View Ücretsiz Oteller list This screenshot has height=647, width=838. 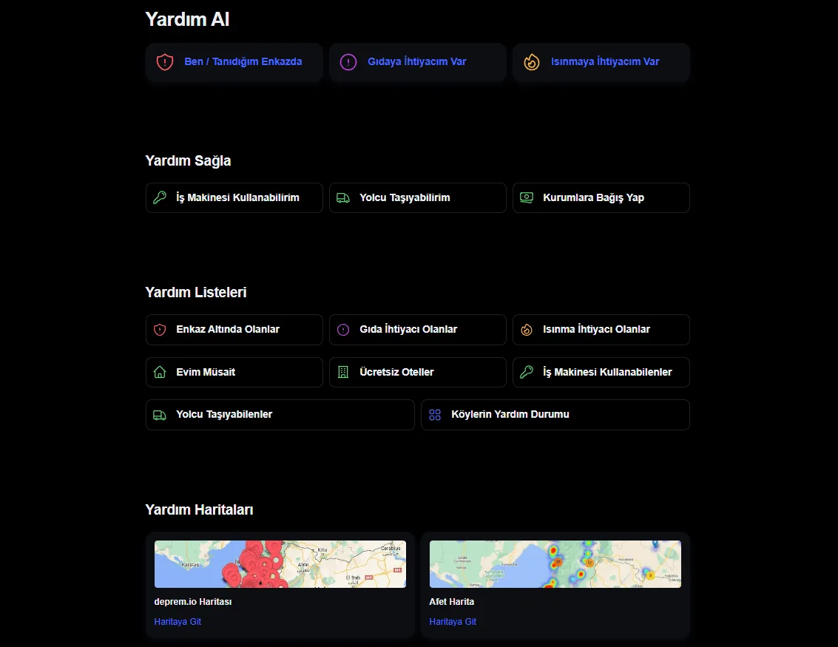pos(417,372)
